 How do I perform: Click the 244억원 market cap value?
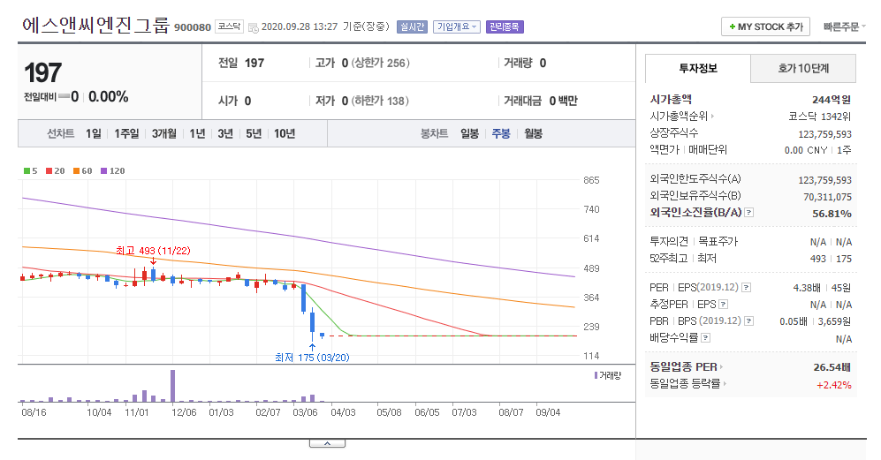pyautogui.click(x=832, y=100)
